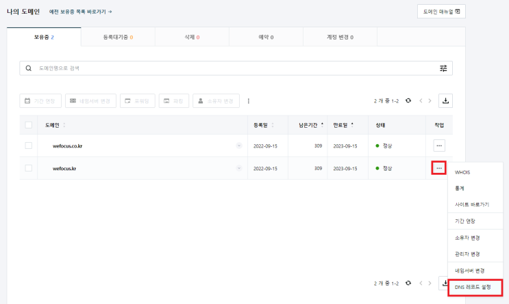Go to next page in top pager

pyautogui.click(x=430, y=100)
